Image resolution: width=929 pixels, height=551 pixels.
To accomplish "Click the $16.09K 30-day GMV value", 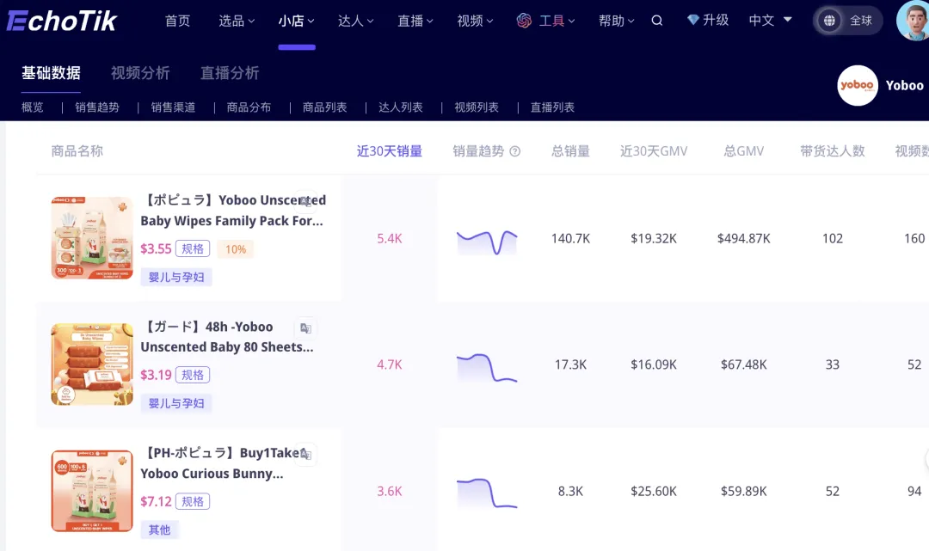I will coord(654,364).
